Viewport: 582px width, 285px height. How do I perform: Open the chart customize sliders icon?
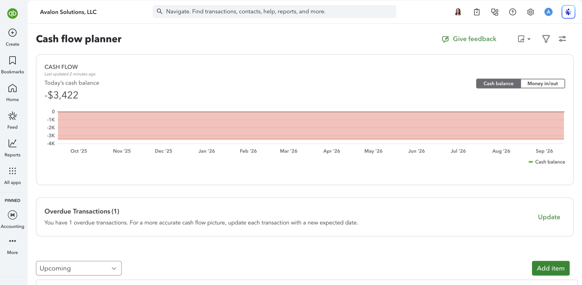(562, 39)
